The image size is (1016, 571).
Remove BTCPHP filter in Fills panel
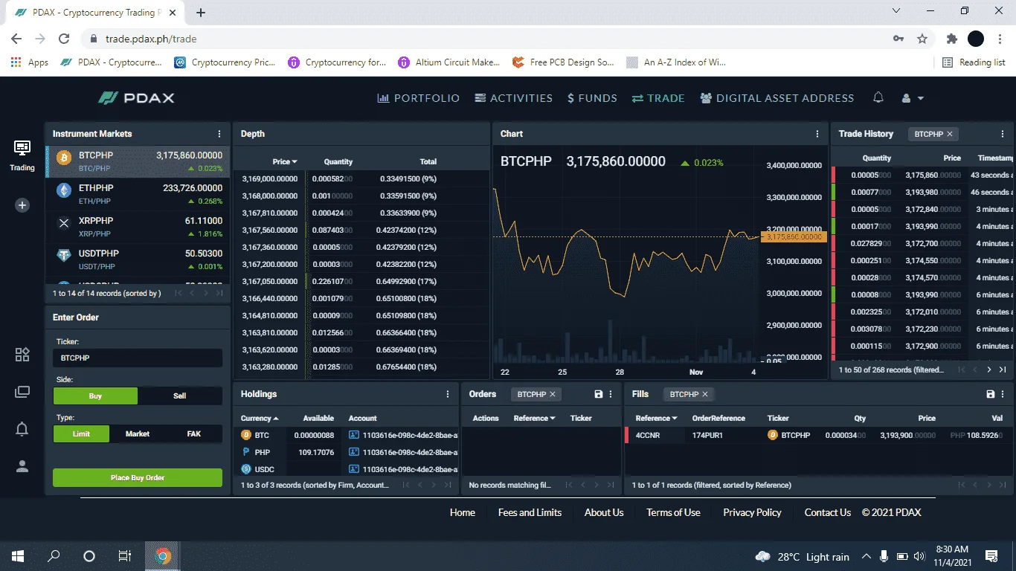point(705,394)
